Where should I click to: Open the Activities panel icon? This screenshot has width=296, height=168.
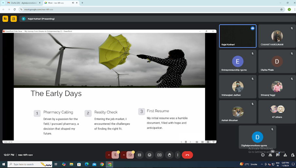pyautogui.click(x=285, y=155)
